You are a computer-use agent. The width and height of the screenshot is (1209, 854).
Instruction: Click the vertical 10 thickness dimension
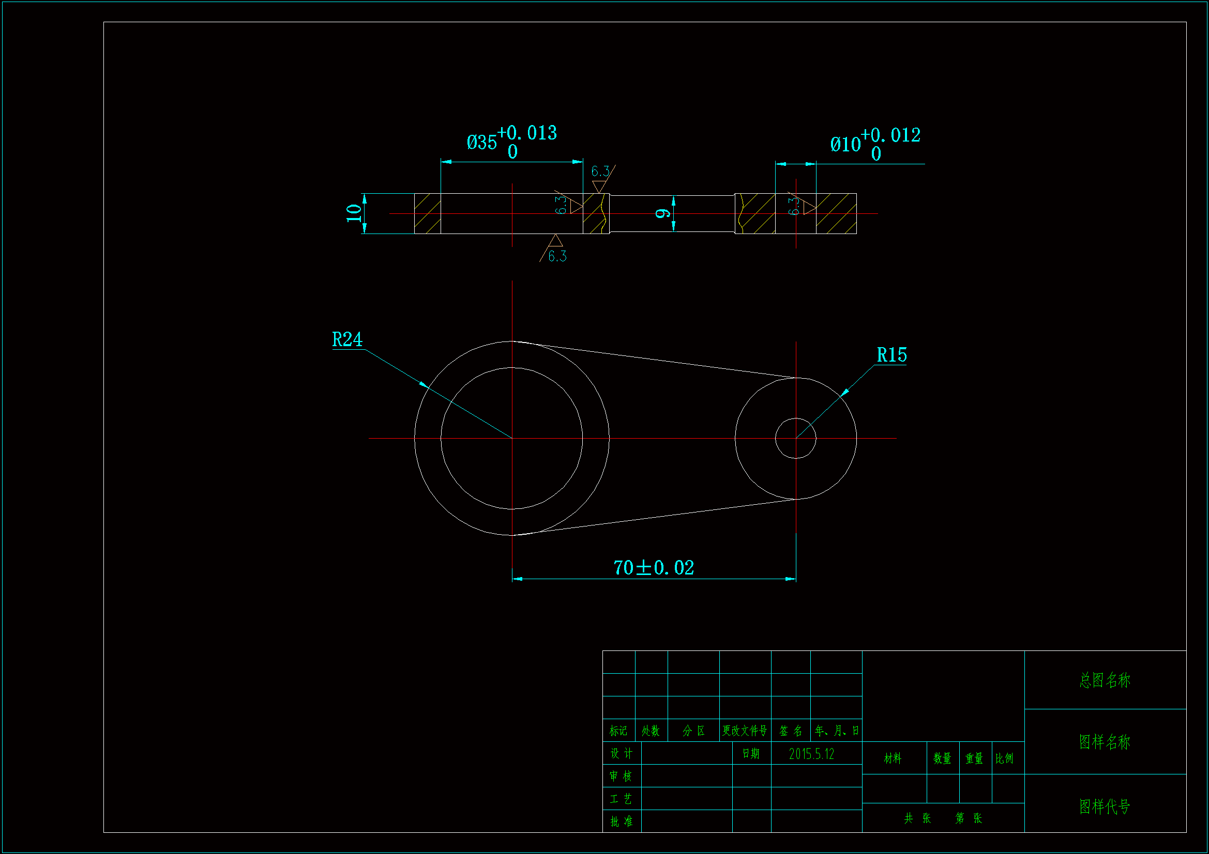click(x=354, y=213)
